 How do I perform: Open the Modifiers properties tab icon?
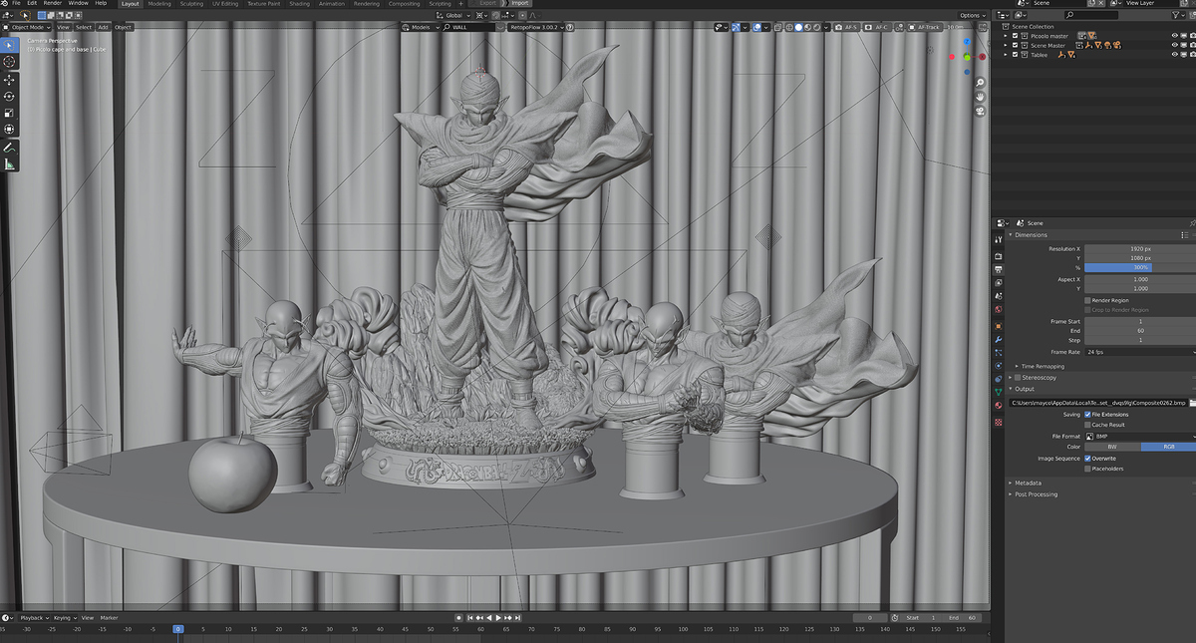(x=999, y=339)
